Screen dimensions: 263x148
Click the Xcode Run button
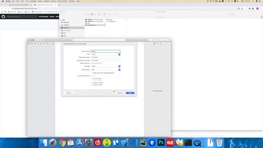click(x=37, y=40)
